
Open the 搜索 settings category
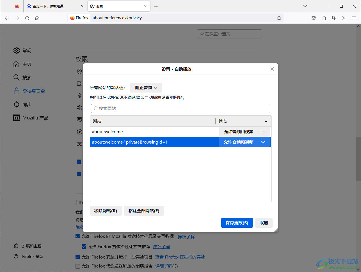click(x=22, y=77)
